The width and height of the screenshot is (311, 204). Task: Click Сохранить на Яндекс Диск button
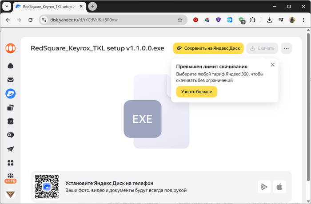point(208,48)
